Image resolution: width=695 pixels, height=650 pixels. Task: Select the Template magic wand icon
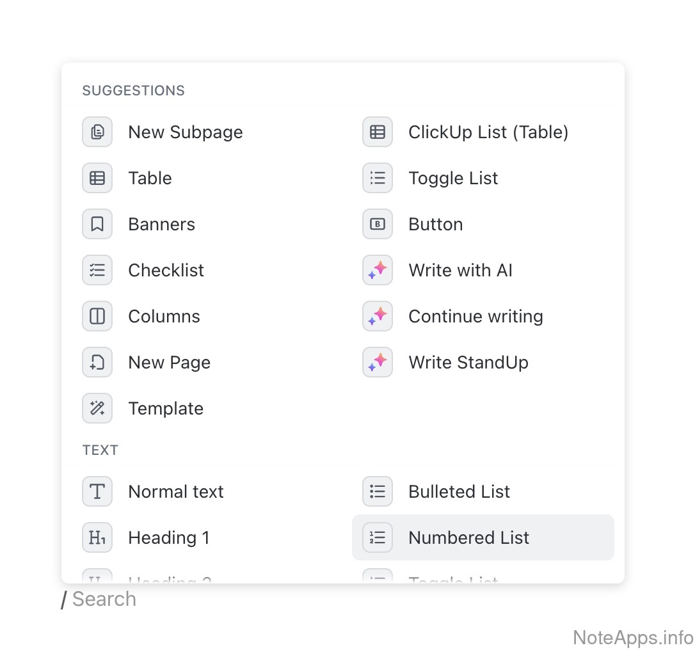(x=97, y=409)
